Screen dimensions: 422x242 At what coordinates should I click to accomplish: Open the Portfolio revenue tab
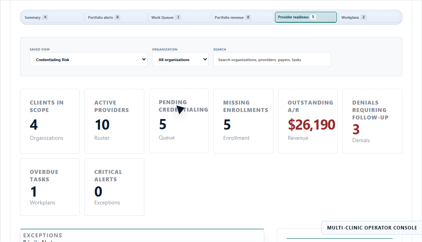pyautogui.click(x=242, y=17)
